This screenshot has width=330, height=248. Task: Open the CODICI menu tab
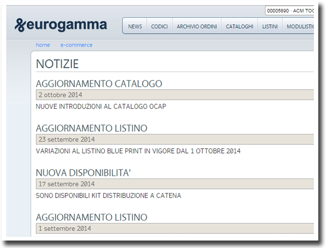(159, 26)
